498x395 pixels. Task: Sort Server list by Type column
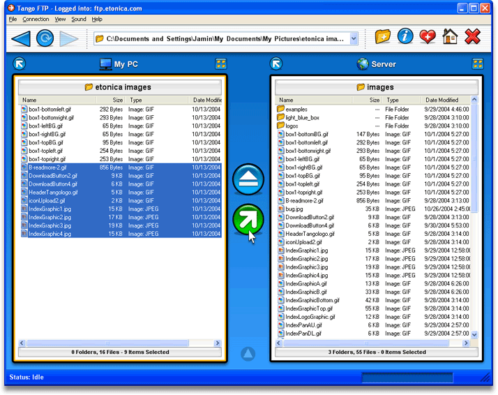click(402, 100)
